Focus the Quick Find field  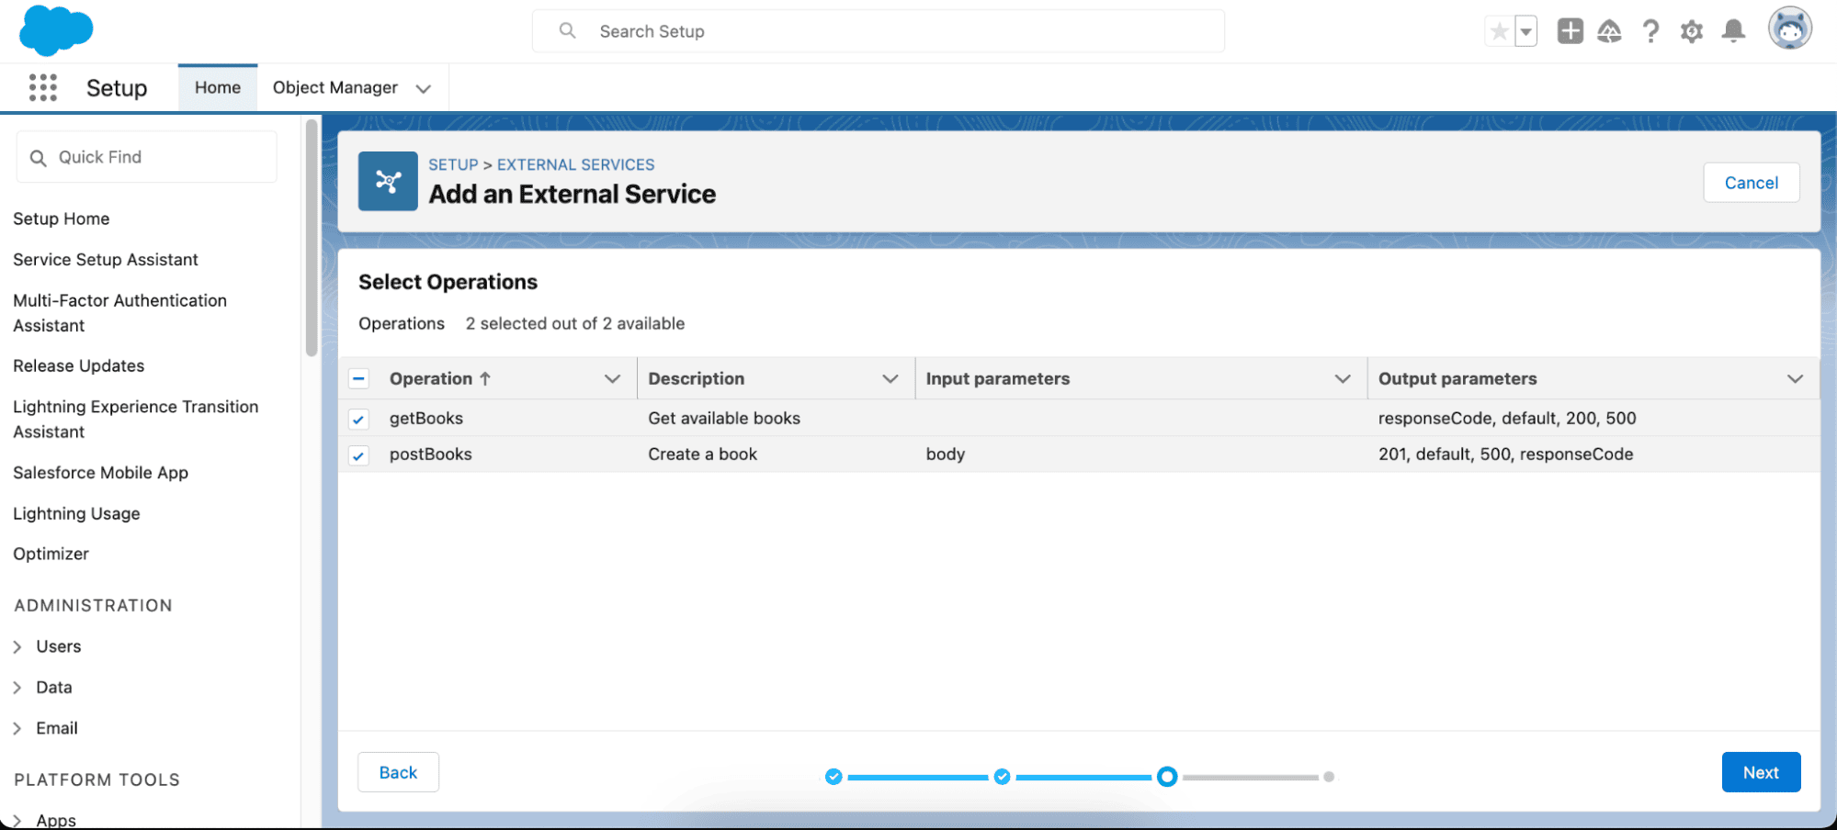click(x=146, y=157)
